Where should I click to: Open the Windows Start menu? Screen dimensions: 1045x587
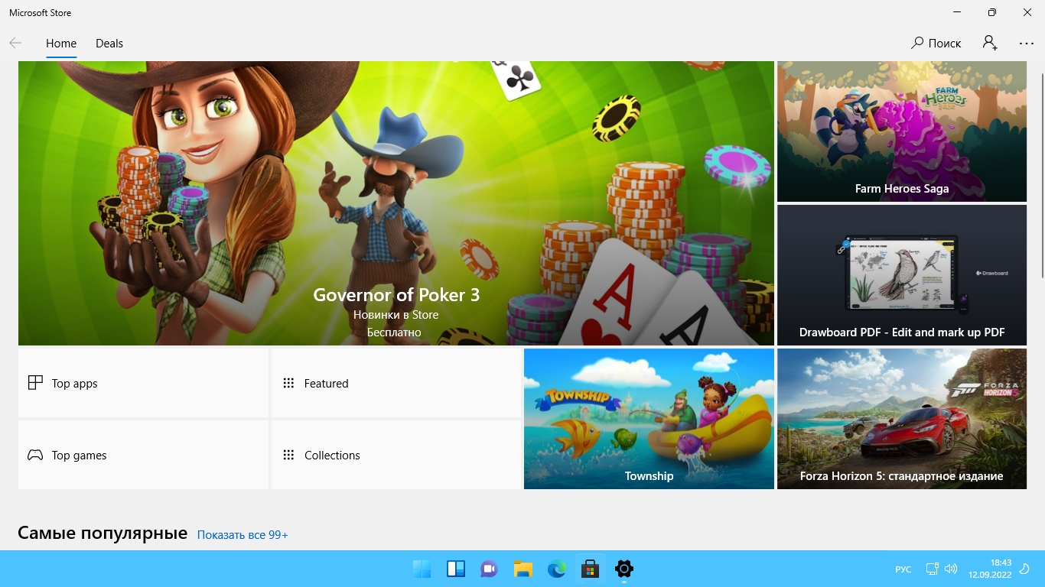(x=422, y=569)
